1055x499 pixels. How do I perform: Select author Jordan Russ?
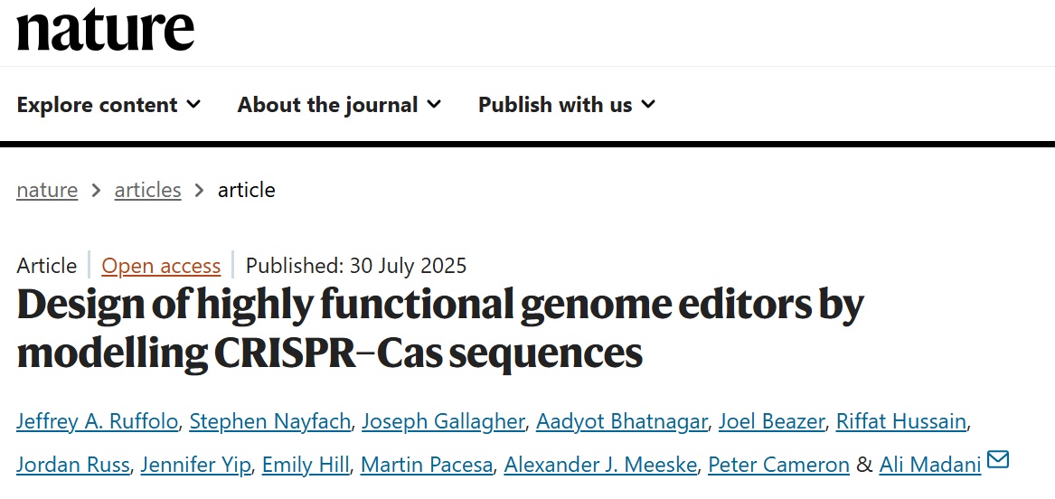75,465
